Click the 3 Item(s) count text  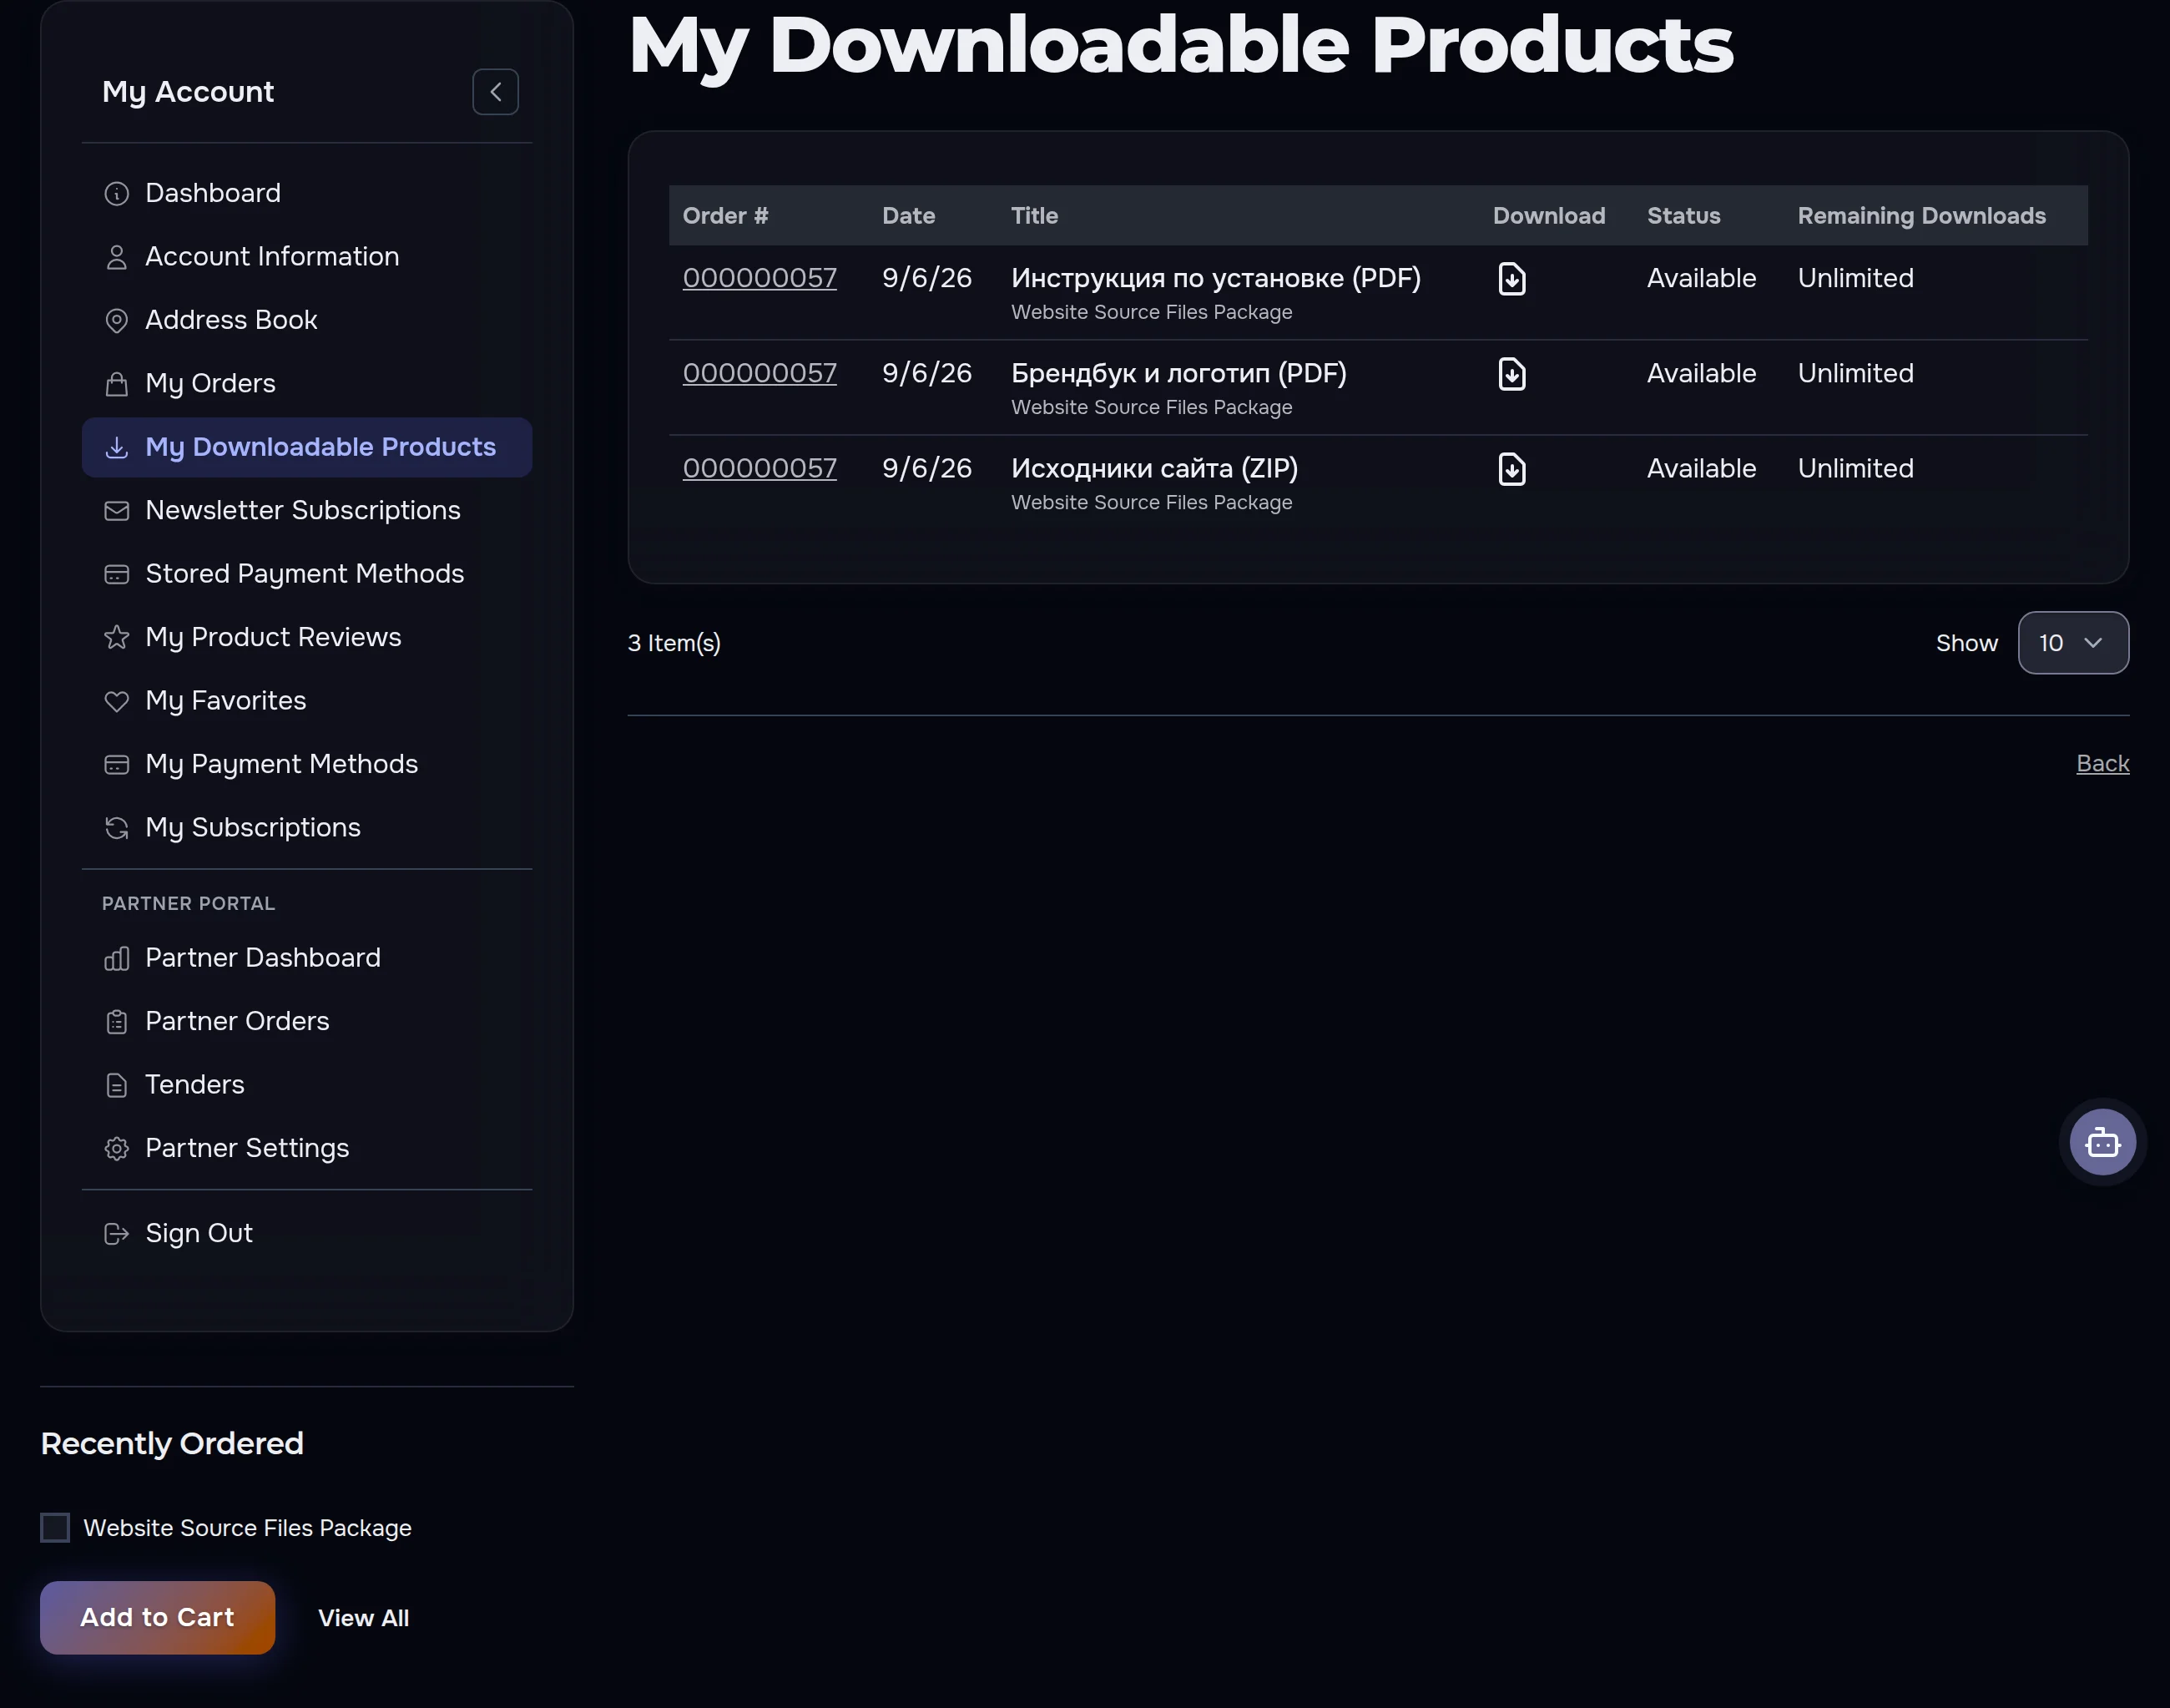(x=674, y=643)
